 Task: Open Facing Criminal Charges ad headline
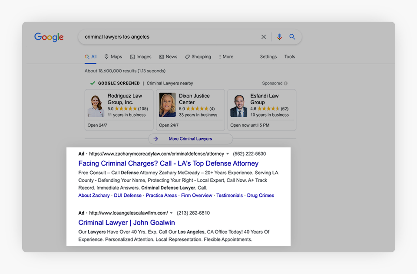pos(168,163)
